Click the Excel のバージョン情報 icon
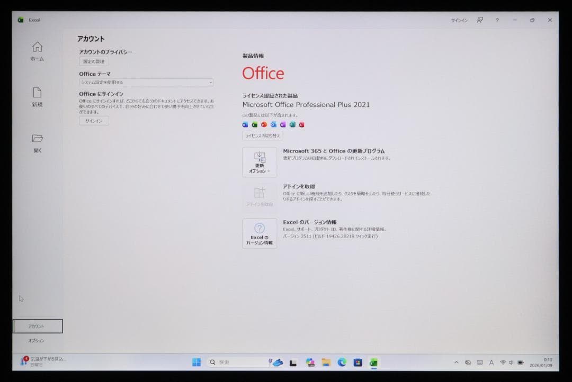The height and width of the screenshot is (382, 572). tap(259, 233)
